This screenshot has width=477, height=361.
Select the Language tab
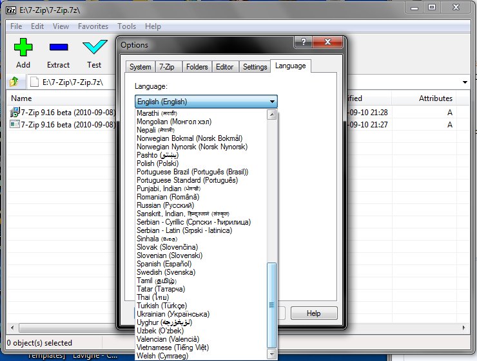(x=291, y=66)
